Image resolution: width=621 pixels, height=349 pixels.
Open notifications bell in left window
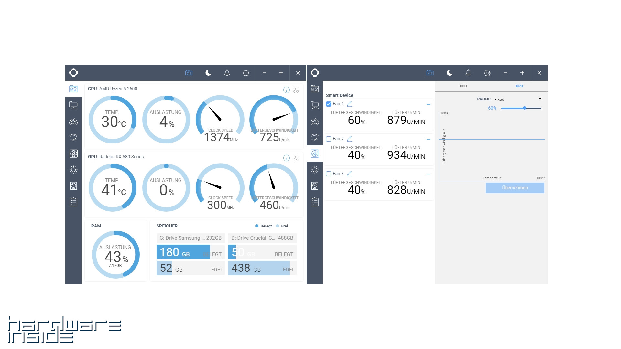[227, 73]
